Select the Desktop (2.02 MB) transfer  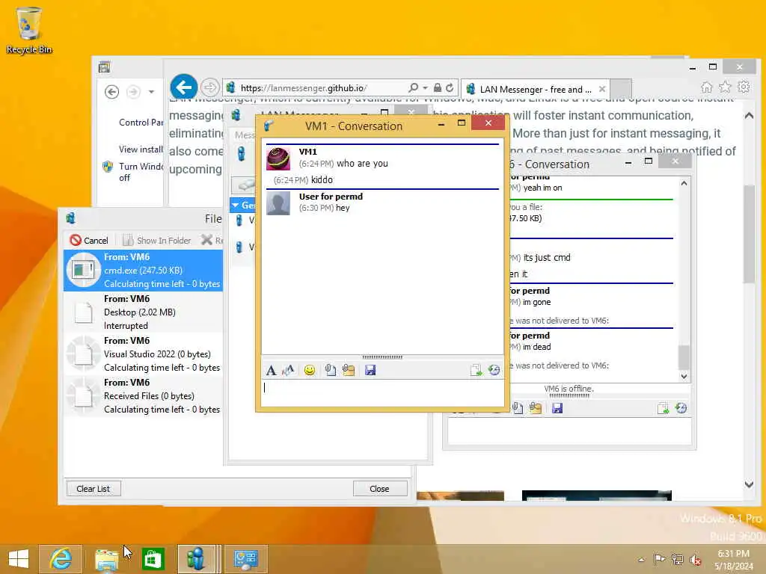143,312
